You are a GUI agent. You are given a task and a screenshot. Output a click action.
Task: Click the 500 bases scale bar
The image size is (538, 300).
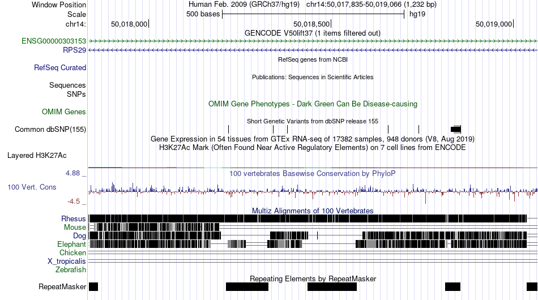[x=313, y=14]
